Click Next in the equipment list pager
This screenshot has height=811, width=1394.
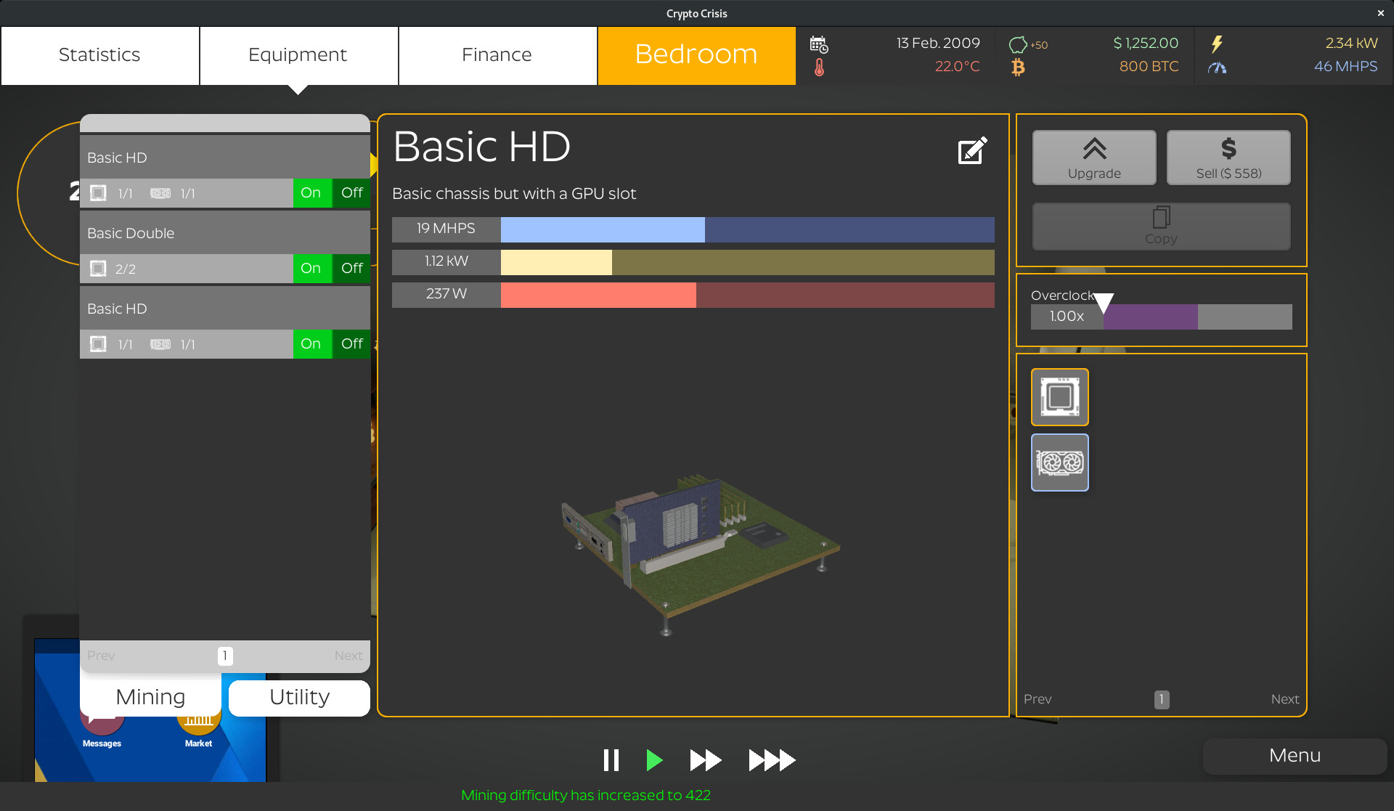pos(348,655)
